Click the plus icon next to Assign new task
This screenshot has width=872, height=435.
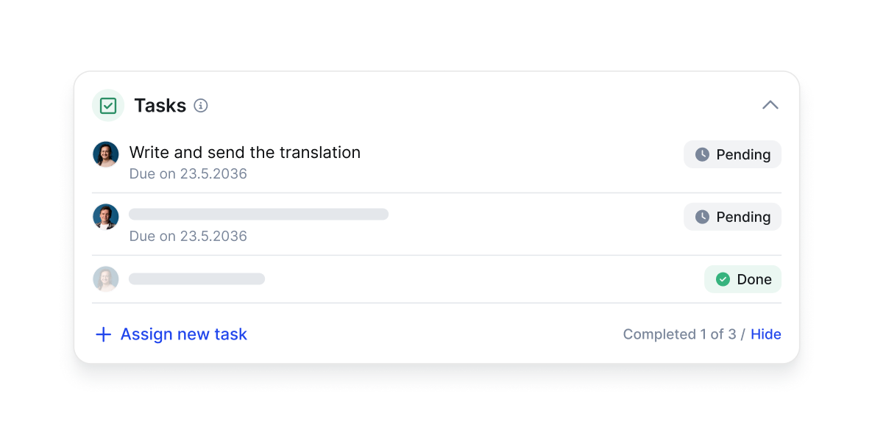[x=103, y=334]
